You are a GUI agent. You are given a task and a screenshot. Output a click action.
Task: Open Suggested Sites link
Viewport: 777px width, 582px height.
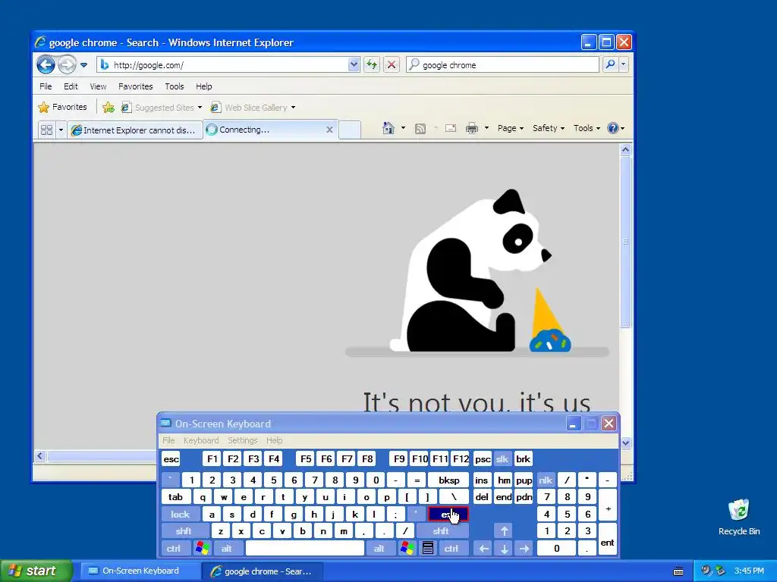coord(162,108)
